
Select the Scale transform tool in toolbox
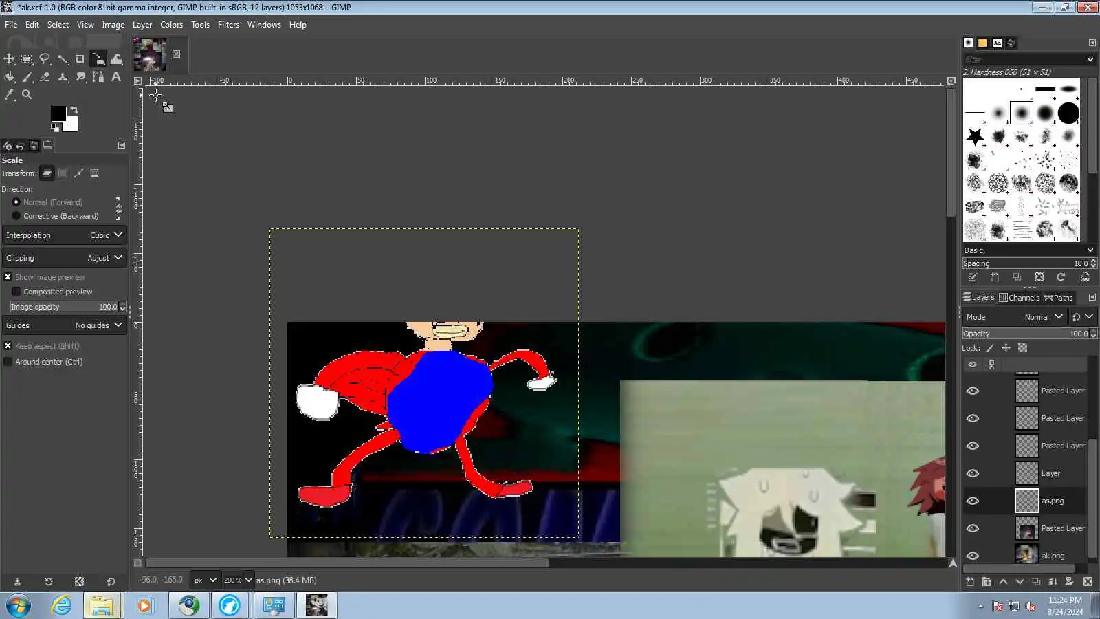(x=98, y=59)
